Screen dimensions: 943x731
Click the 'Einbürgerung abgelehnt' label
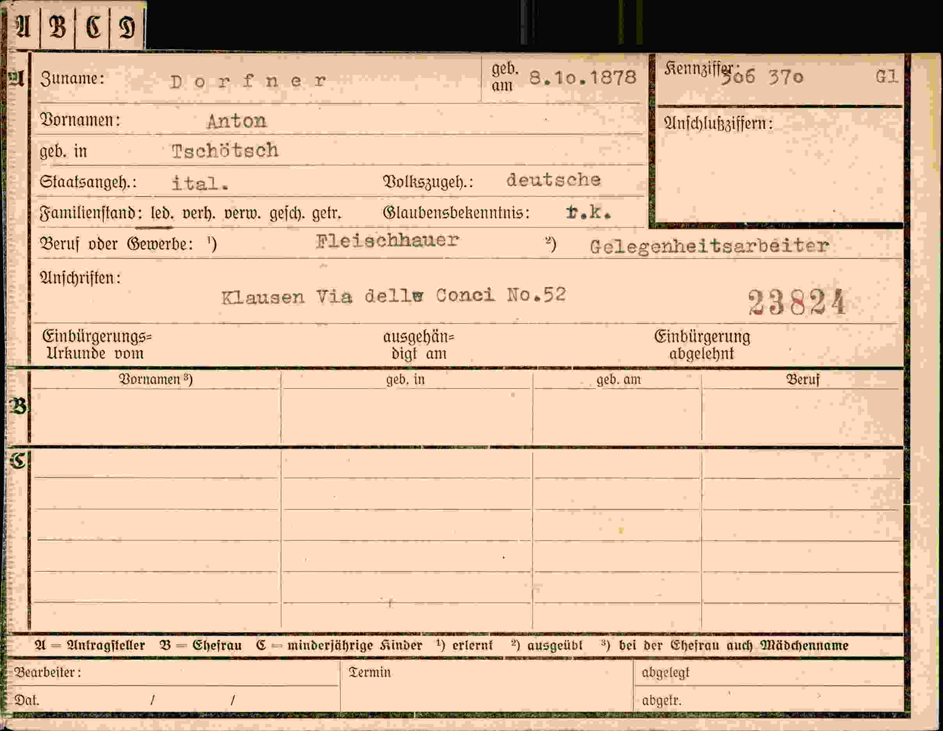click(x=702, y=345)
